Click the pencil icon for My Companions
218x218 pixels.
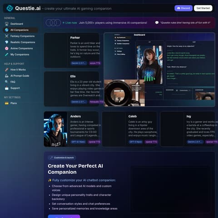6,54
